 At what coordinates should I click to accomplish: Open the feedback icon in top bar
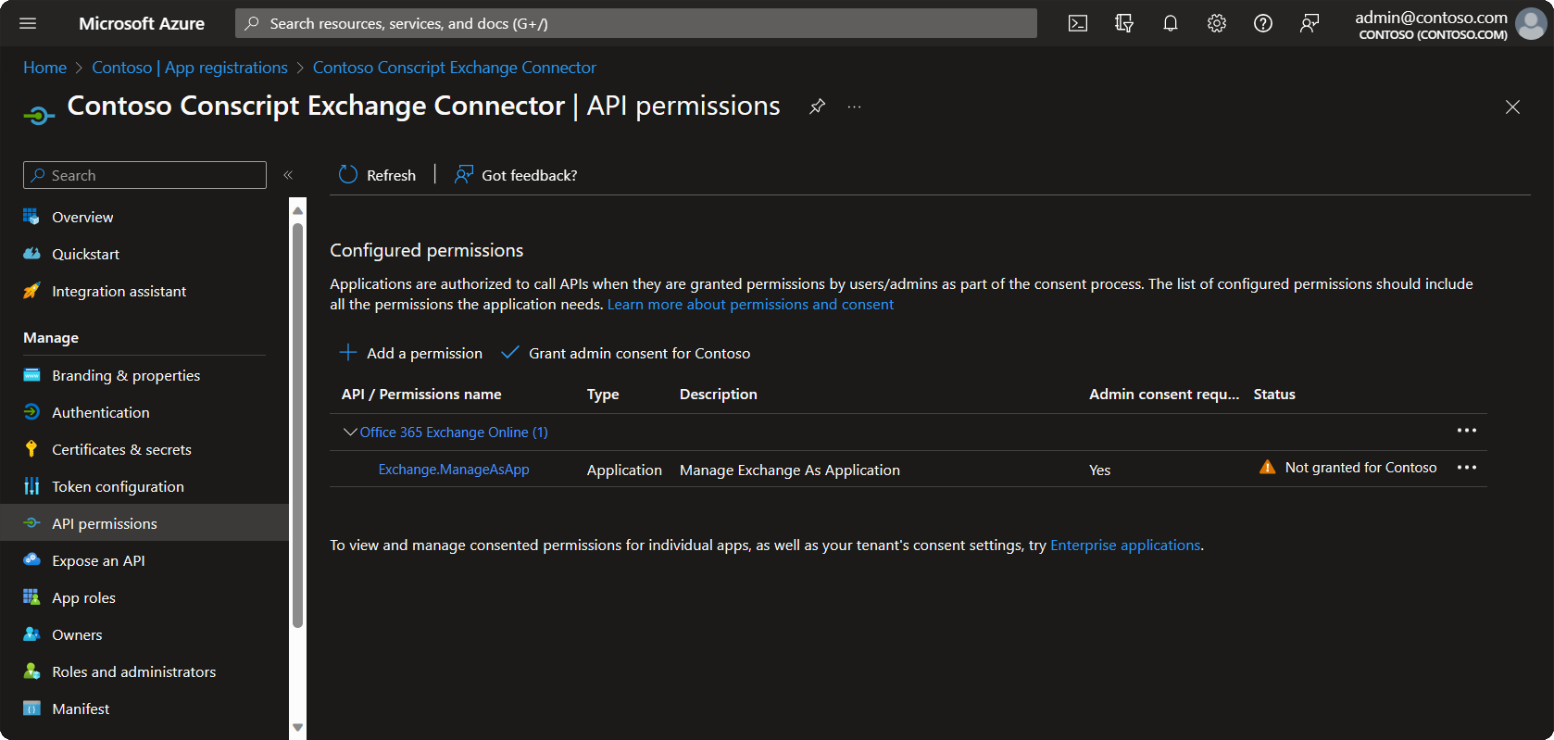[x=1310, y=23]
